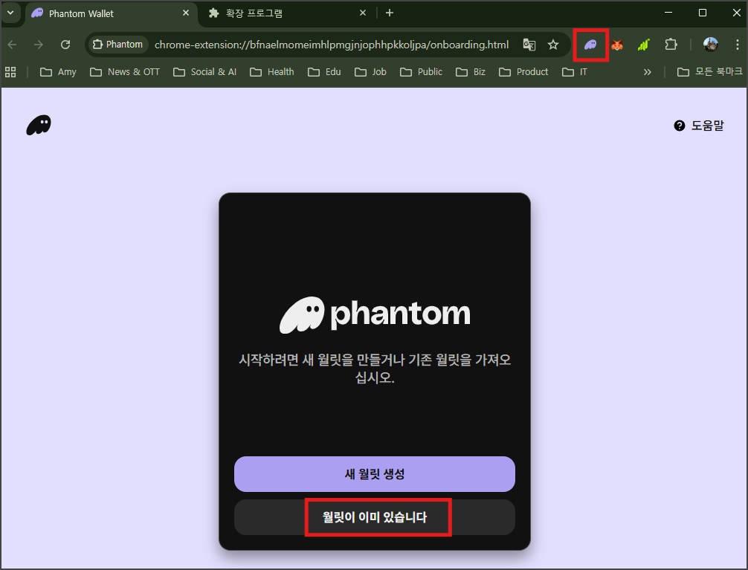Screen dimensions: 748x570
Task: Click the 새 월릿 생성 button
Action: (375, 474)
